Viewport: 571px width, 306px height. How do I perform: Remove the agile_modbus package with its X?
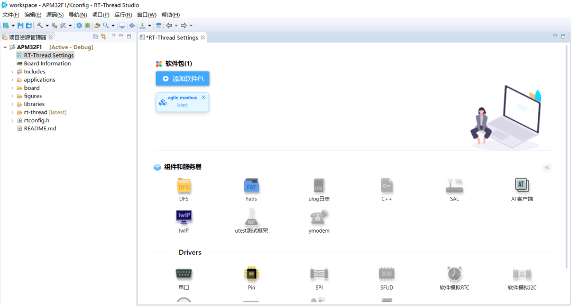pos(204,98)
